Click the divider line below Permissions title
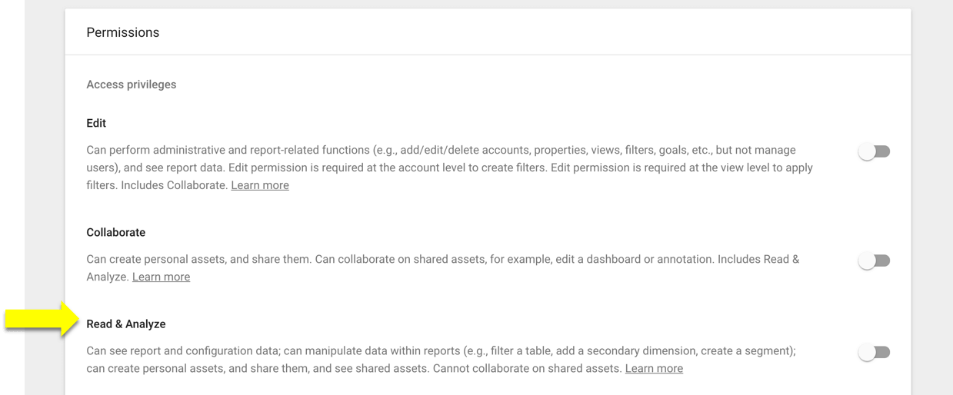 488,55
